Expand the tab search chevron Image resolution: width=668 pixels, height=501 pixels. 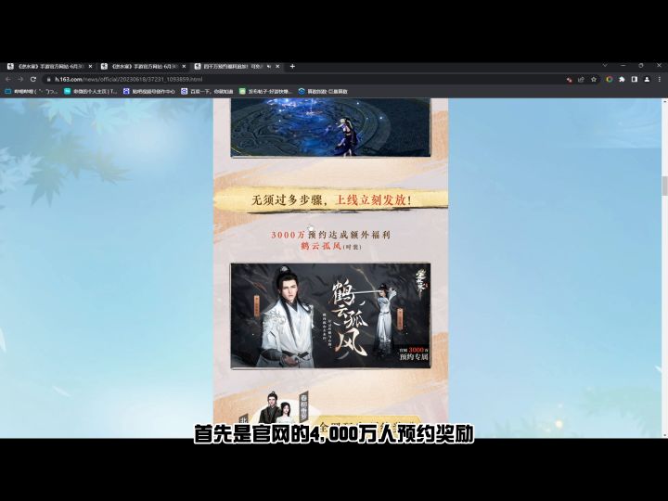point(605,66)
